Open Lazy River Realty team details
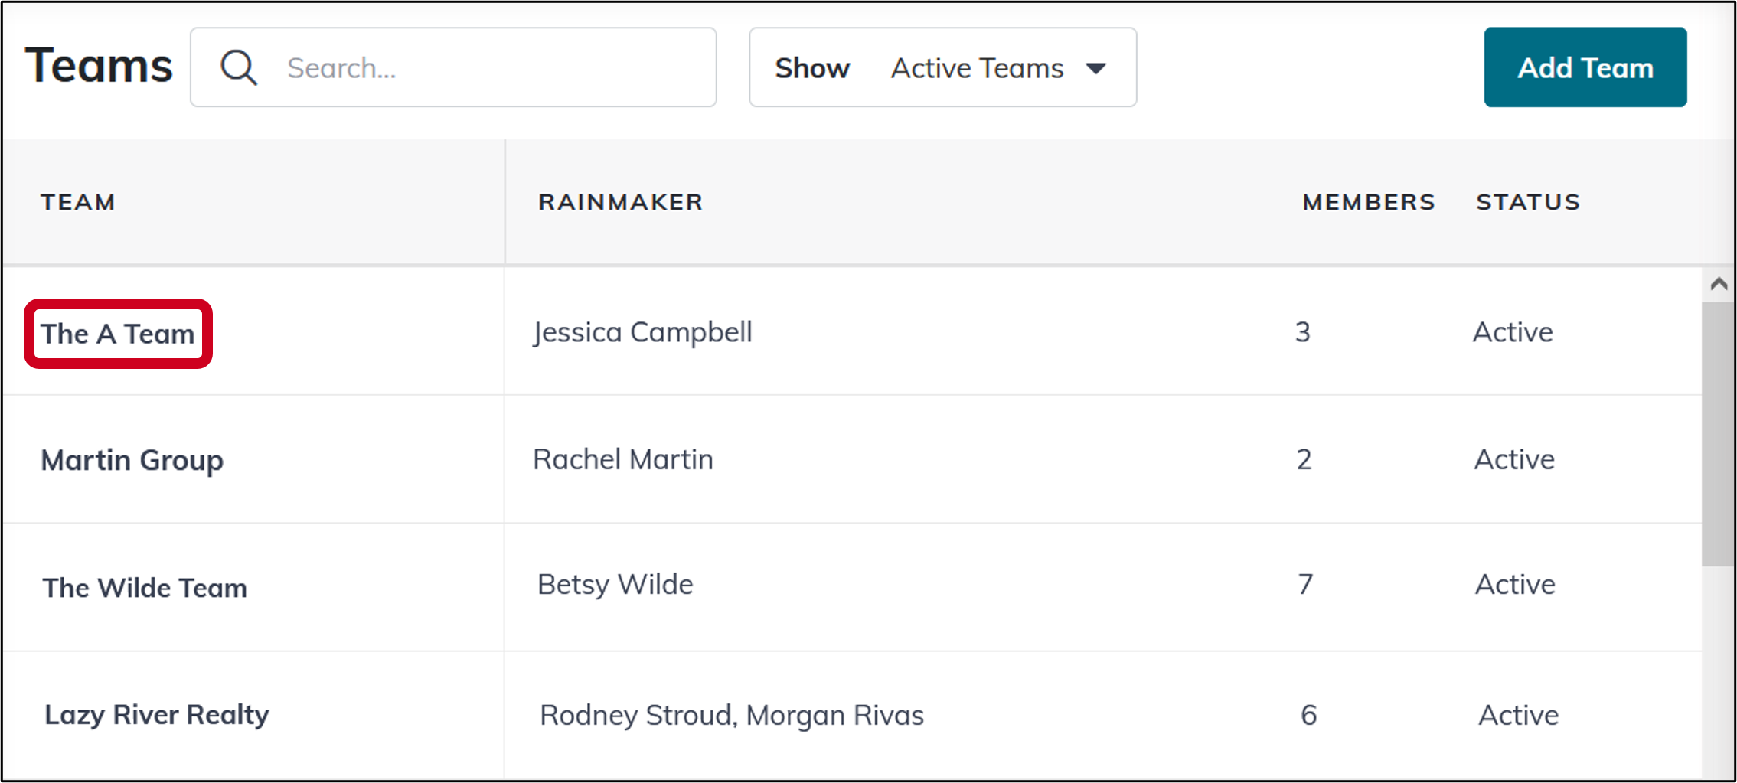1737x783 pixels. [x=156, y=714]
